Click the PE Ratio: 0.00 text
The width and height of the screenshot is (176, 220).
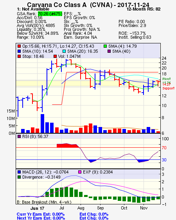coord(132,21)
